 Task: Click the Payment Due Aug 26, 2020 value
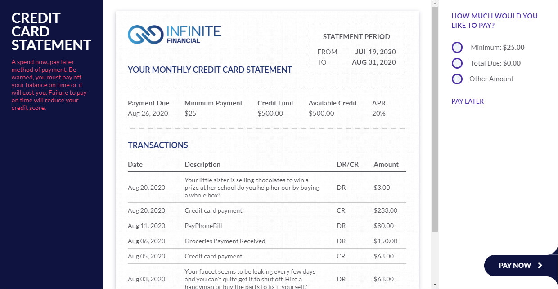coord(148,114)
